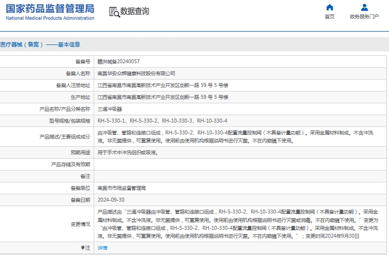The image size is (389, 256).
Task: Click the 备案人注册地址 address value
Action: click(x=163, y=85)
